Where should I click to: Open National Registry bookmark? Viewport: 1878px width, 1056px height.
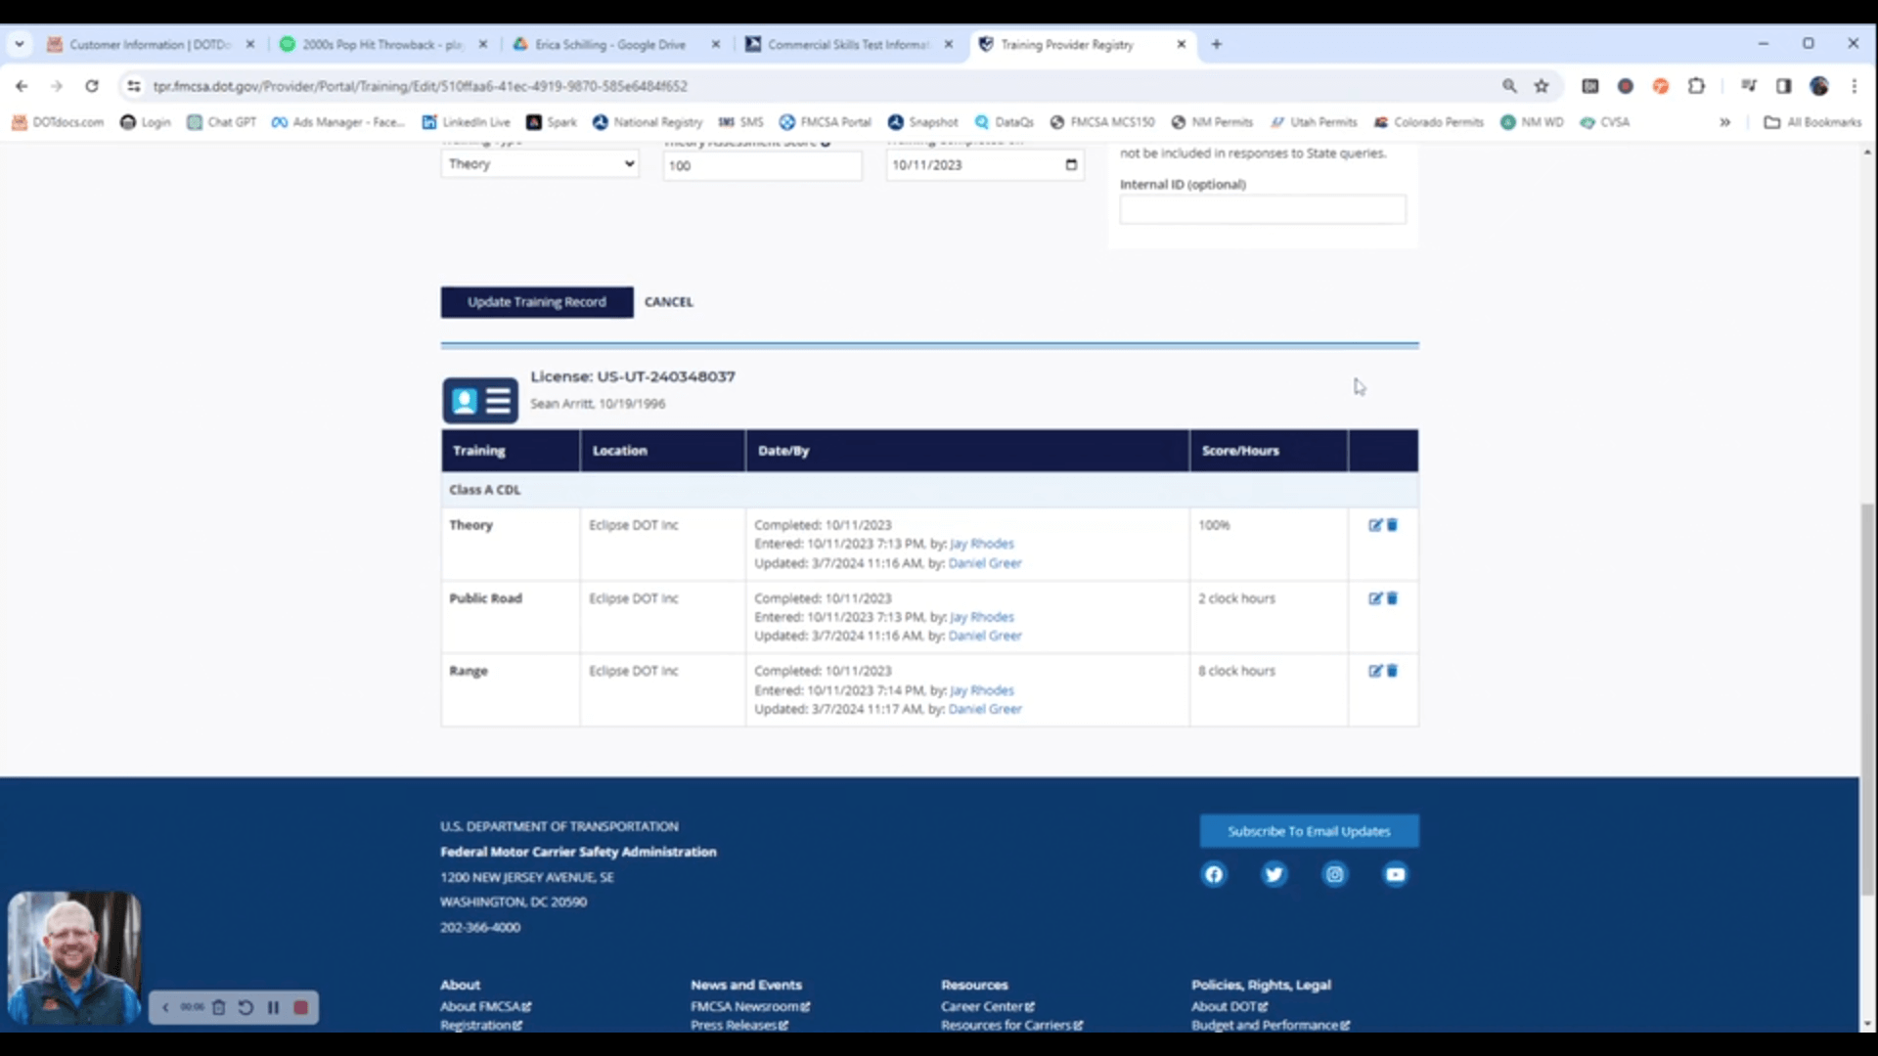tap(648, 122)
